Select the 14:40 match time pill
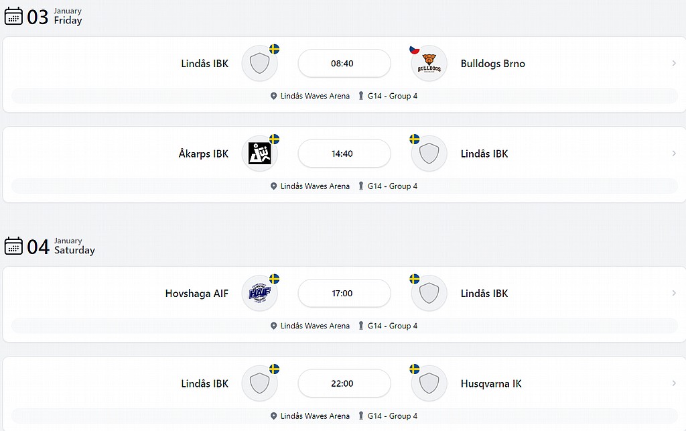 (344, 153)
